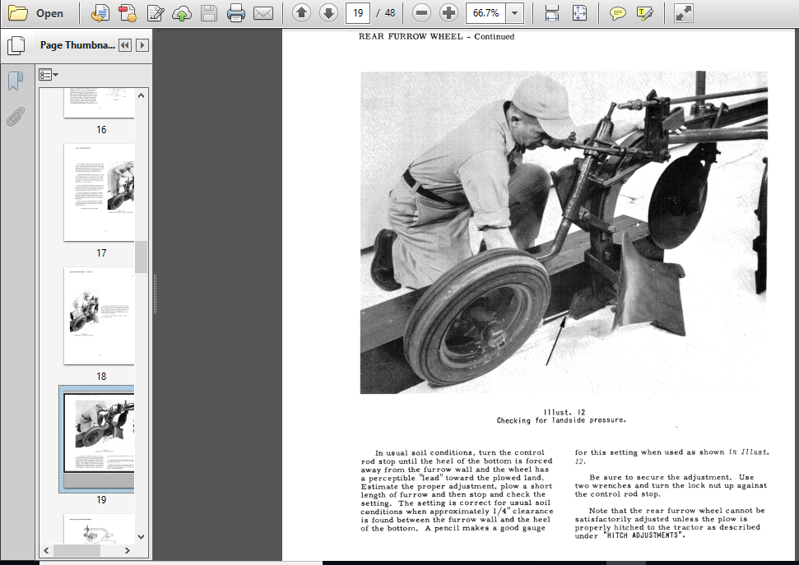Collapse the Page Thumbnails panel
This screenshot has width=799, height=565.
click(x=125, y=45)
